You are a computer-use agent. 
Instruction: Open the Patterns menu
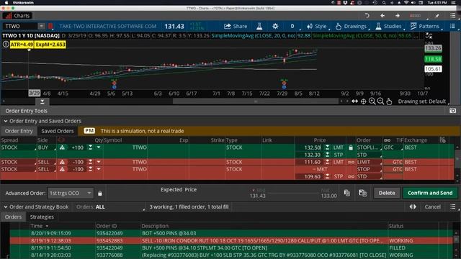click(425, 26)
